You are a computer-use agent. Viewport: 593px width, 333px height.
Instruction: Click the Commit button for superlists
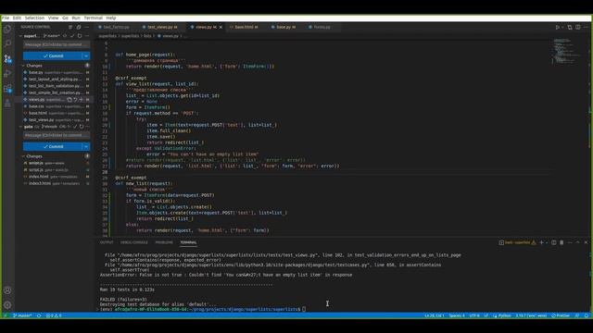click(x=53, y=55)
